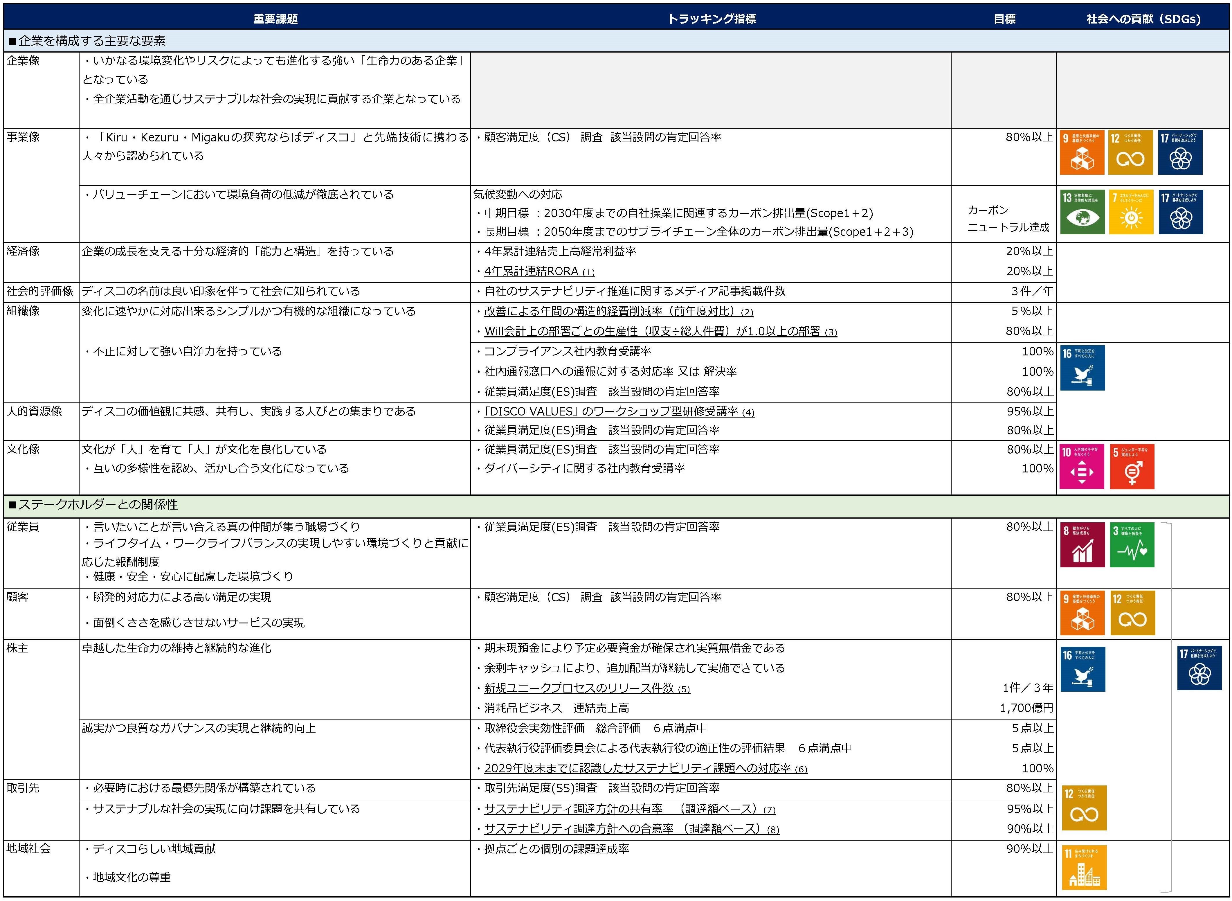Click SDG 9 cubes icon in 顧客 row
Viewport: 1232px width, 901px height.
[x=1082, y=613]
